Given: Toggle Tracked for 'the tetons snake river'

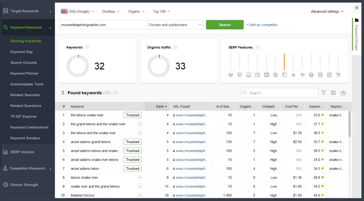Looking at the screenshot, I should 133,115.
